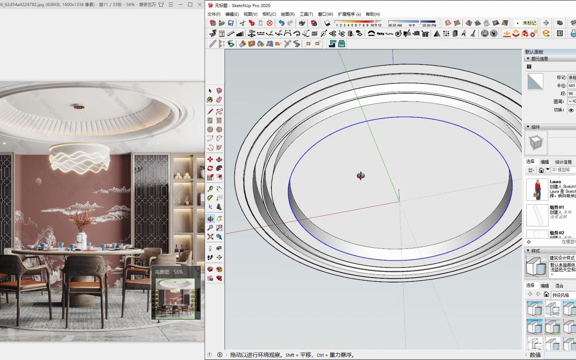Activate the Move tool
The height and width of the screenshot is (360, 576).
pyautogui.click(x=210, y=159)
